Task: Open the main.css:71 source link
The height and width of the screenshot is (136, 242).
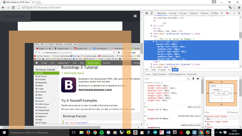Action: [194, 106]
